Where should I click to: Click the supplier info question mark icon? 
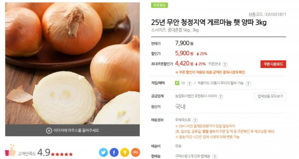(221, 96)
